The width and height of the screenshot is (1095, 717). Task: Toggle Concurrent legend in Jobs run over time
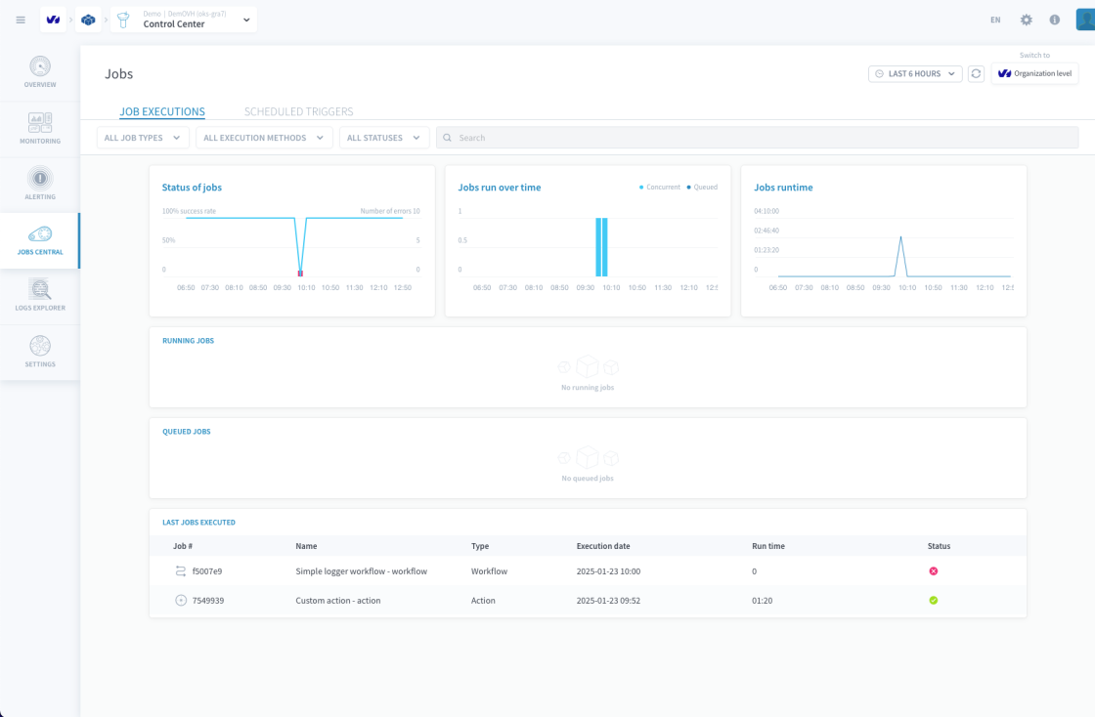coord(660,187)
